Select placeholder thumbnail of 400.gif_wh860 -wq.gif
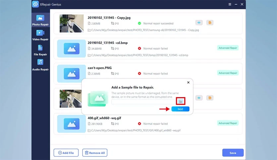The height and width of the screenshot is (160, 277). pyautogui.click(x=72, y=124)
